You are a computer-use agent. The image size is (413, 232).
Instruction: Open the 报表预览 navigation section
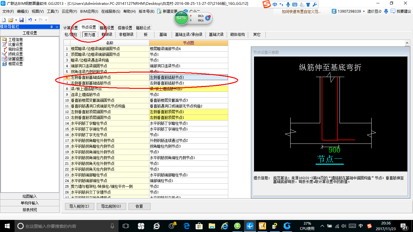pos(30,210)
